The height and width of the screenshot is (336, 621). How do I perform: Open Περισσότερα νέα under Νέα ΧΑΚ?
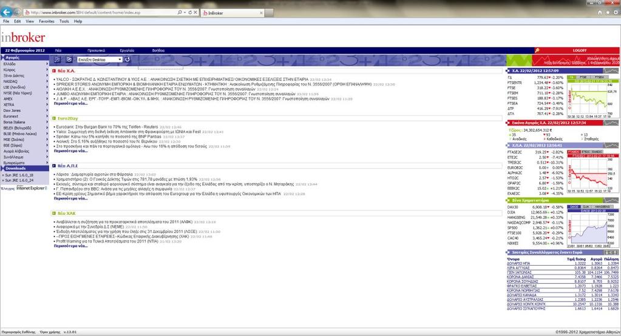coord(70,246)
